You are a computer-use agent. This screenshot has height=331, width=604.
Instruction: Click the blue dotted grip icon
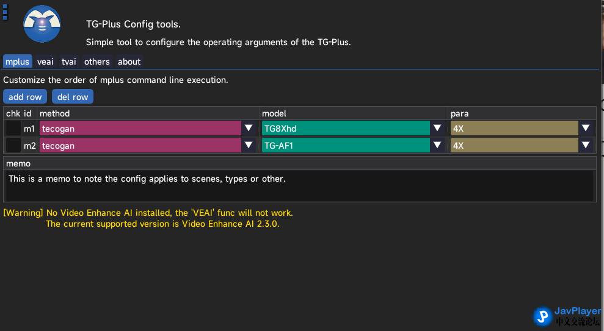[5, 12]
